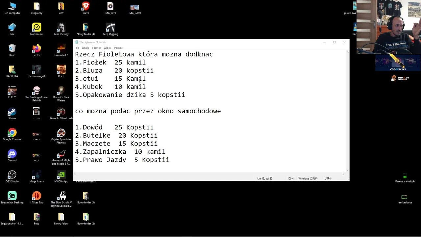
Task: Open Ramka na twitch desktop icon
Action: click(x=405, y=178)
